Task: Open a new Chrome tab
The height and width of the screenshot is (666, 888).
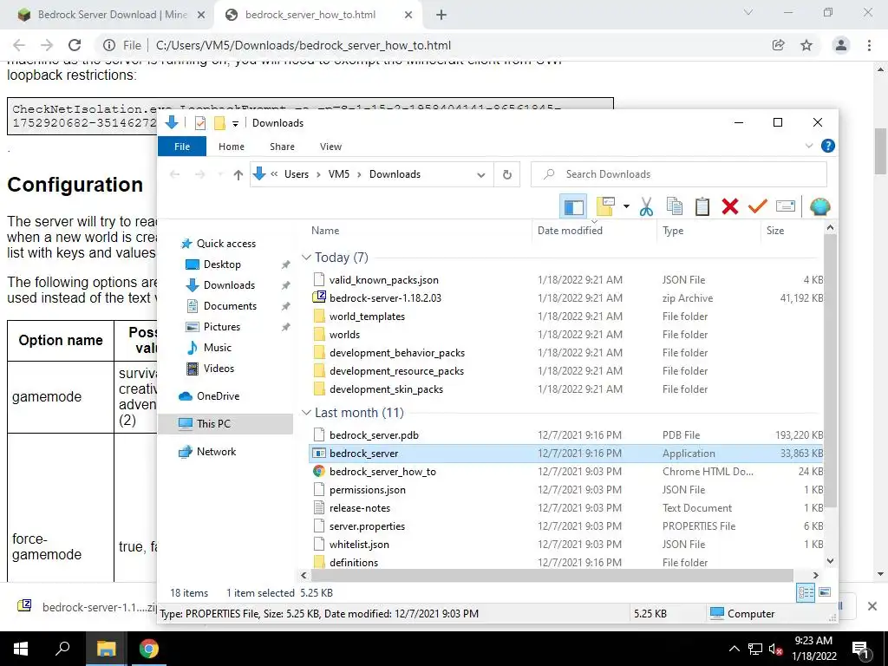Action: click(x=441, y=15)
